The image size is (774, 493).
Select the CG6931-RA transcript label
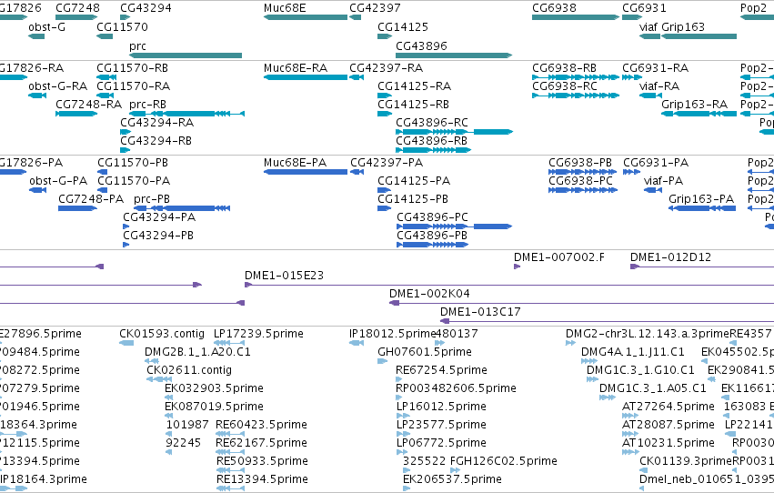coord(656,68)
